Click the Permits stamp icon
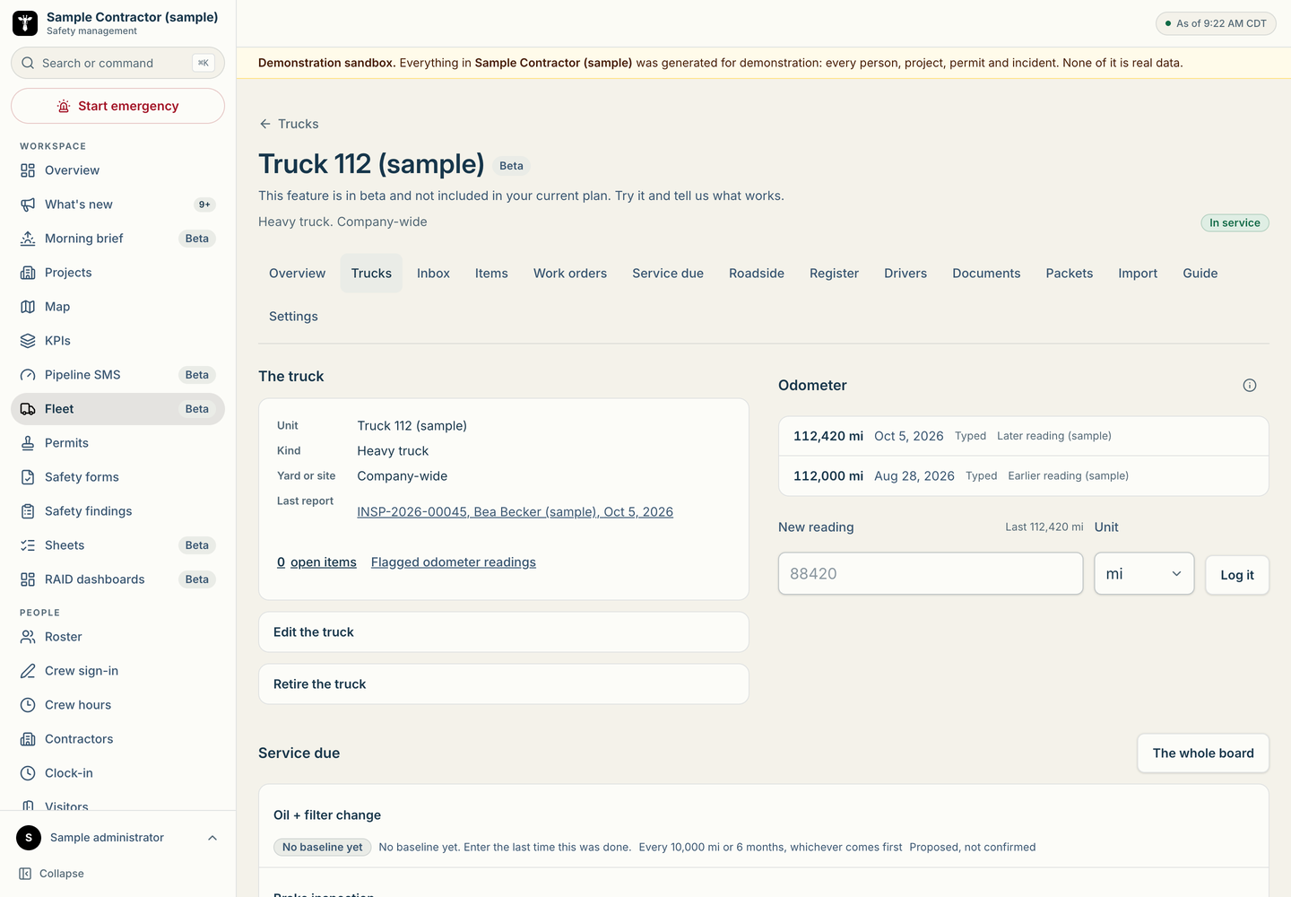 pyautogui.click(x=28, y=443)
